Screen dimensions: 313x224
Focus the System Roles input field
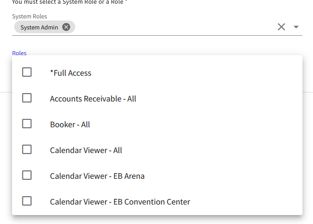click(x=174, y=27)
